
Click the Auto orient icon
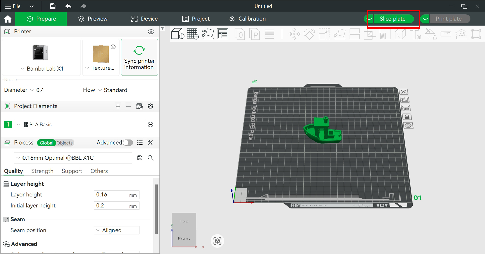(x=207, y=34)
